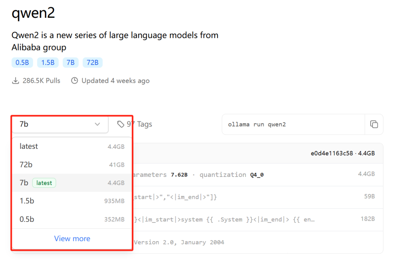Click the download Pulls icon
394x263 pixels.
[15, 81]
